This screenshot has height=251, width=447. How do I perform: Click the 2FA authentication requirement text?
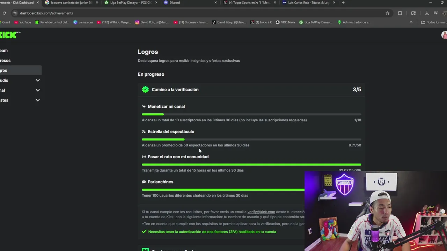212,231
